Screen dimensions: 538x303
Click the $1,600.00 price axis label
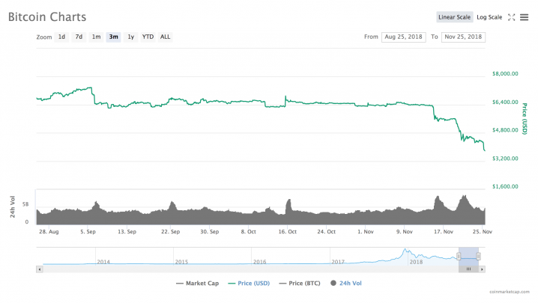click(x=505, y=187)
